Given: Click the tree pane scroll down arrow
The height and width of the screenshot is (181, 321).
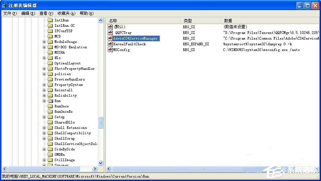Looking at the screenshot, I should coord(101,163).
